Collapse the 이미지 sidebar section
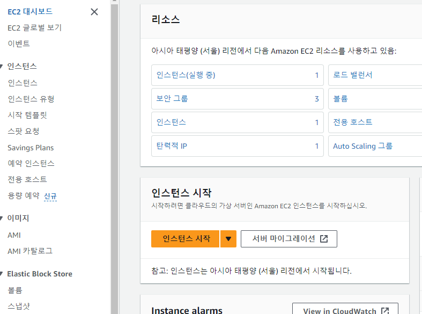 click(2, 218)
